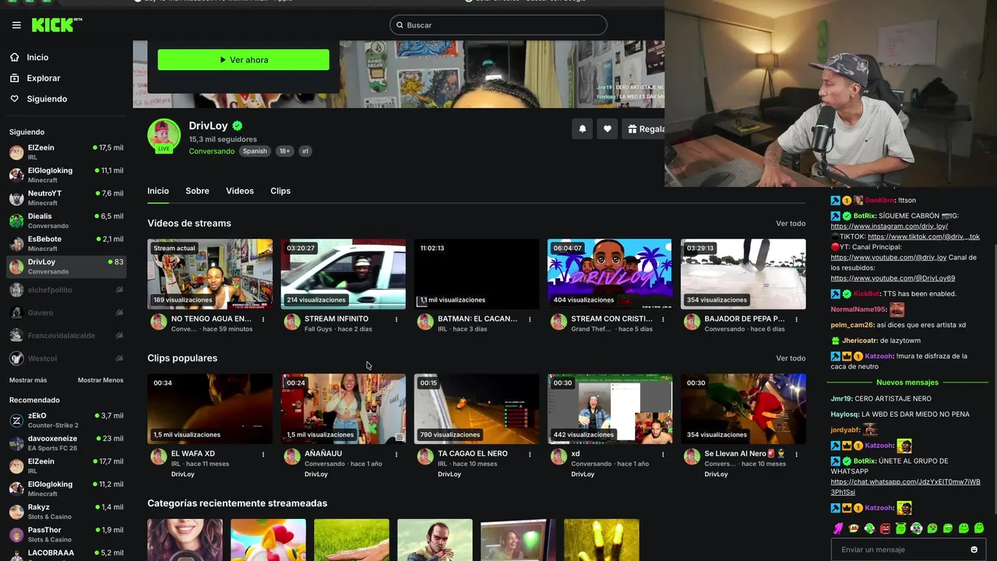Click Ver todo for Clips populares
Viewport: 997px width, 561px height.
coord(791,358)
